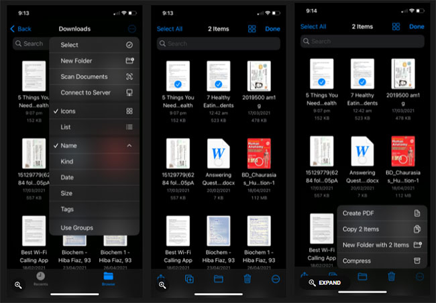Viewport: 436px width, 303px height.
Task: Choose Select from the Downloads menu
Action: tap(95, 45)
